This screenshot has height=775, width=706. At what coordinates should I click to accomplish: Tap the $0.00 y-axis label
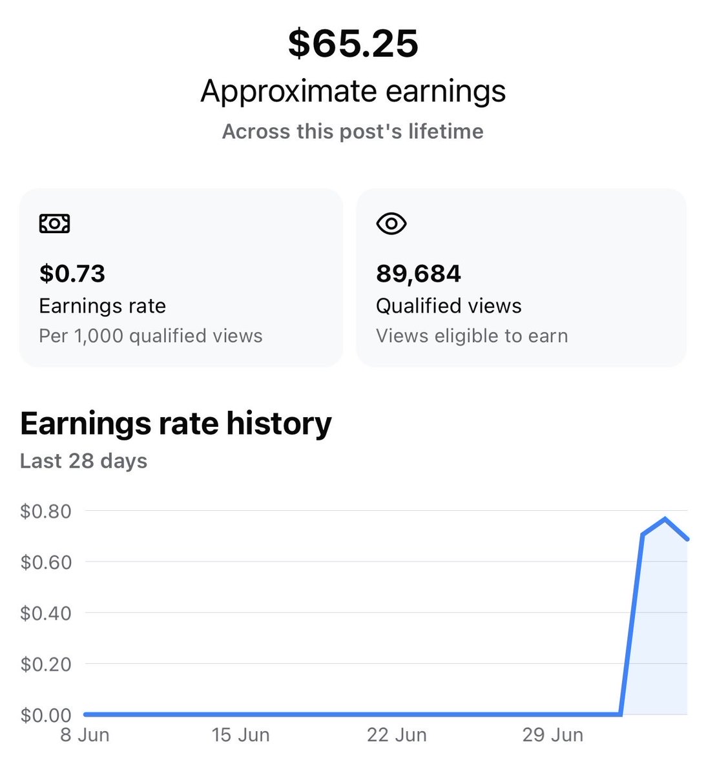tap(46, 715)
